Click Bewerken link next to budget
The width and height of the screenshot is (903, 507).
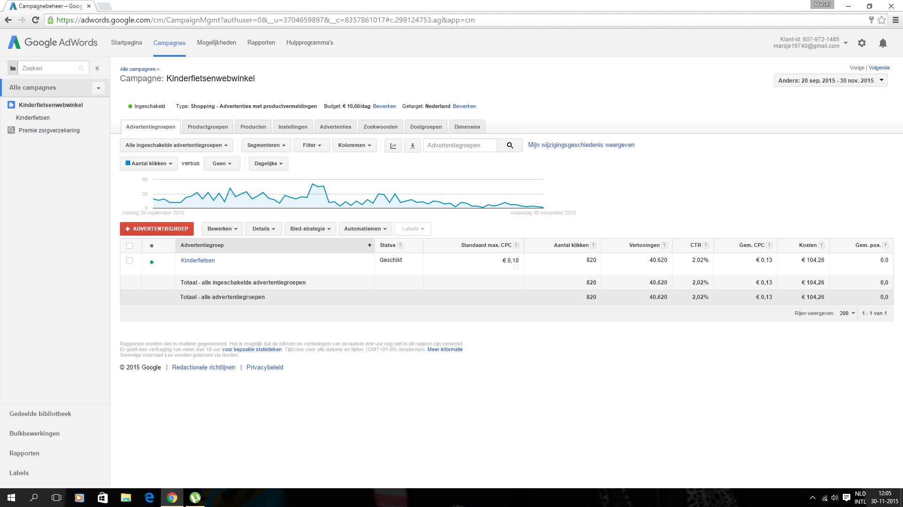click(384, 106)
